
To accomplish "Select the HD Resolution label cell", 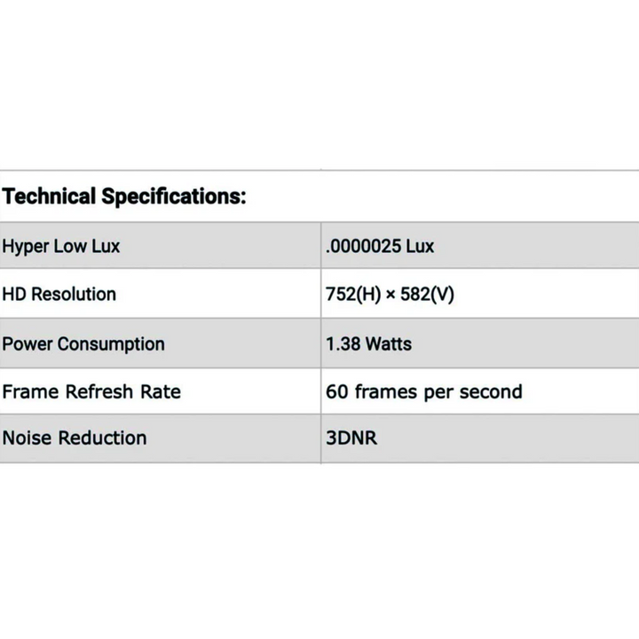I will pyautogui.click(x=59, y=294).
